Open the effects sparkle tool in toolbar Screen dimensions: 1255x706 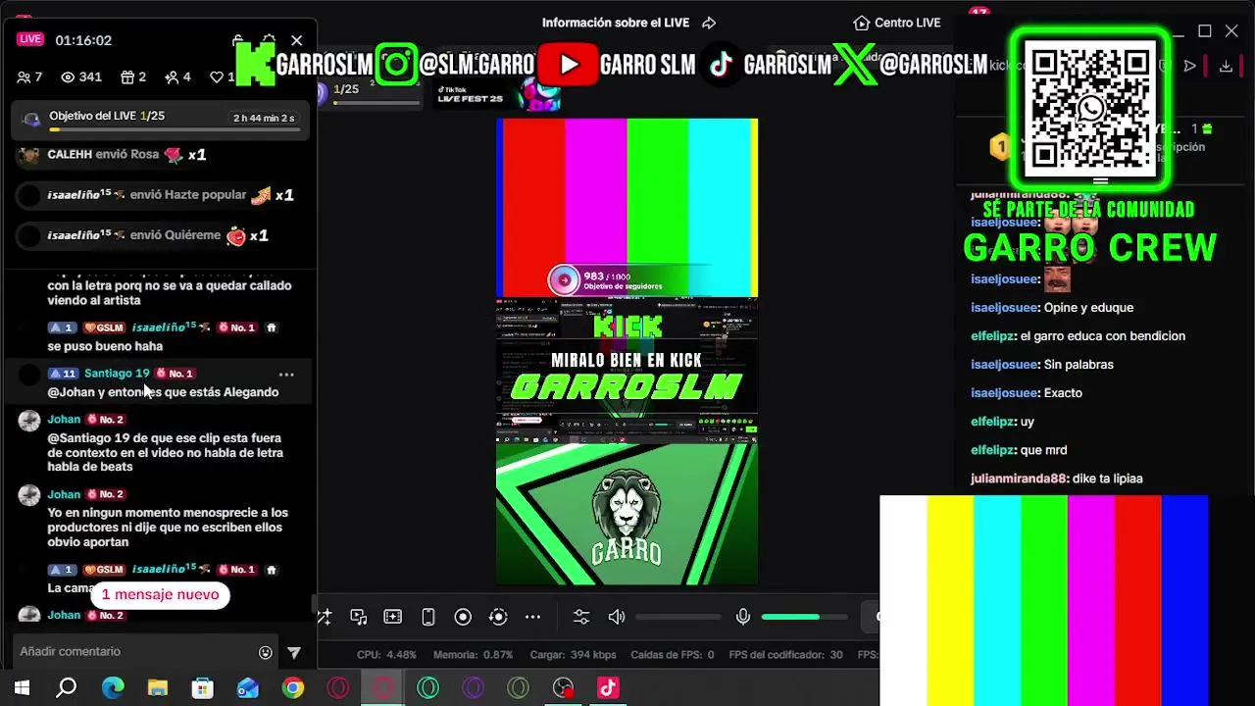pyautogui.click(x=325, y=617)
